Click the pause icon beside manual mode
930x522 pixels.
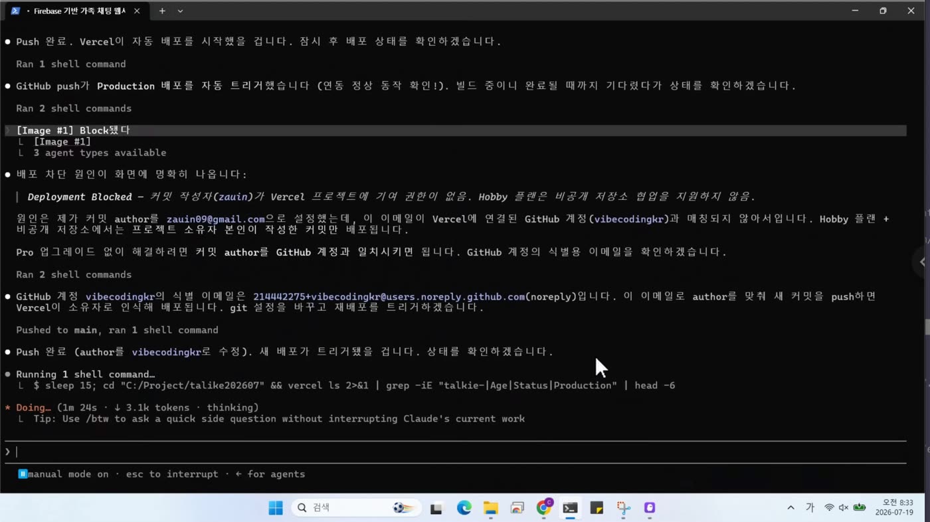click(x=23, y=474)
